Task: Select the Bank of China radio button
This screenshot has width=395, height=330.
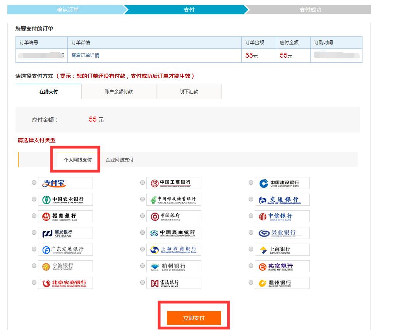Action: click(143, 216)
